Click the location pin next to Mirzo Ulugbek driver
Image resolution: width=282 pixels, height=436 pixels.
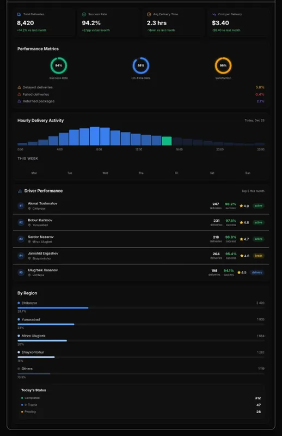point(29,242)
